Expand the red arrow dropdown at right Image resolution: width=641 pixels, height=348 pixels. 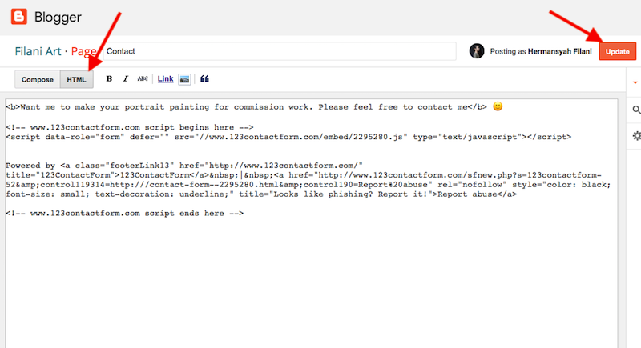[x=635, y=82]
